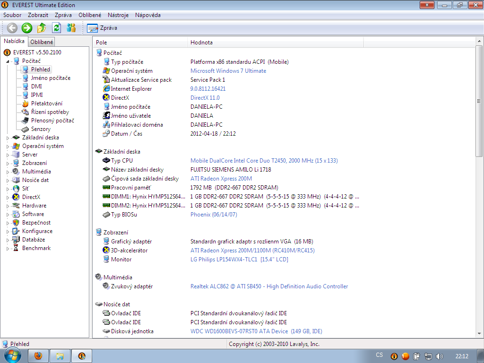This screenshot has height=363, width=484.
Task: Select the EVEREST v5.50.2100 root node
Action: tap(37, 52)
